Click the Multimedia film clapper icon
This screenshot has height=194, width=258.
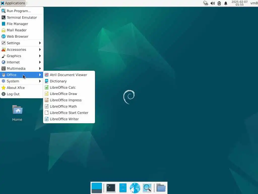[x=4, y=68]
